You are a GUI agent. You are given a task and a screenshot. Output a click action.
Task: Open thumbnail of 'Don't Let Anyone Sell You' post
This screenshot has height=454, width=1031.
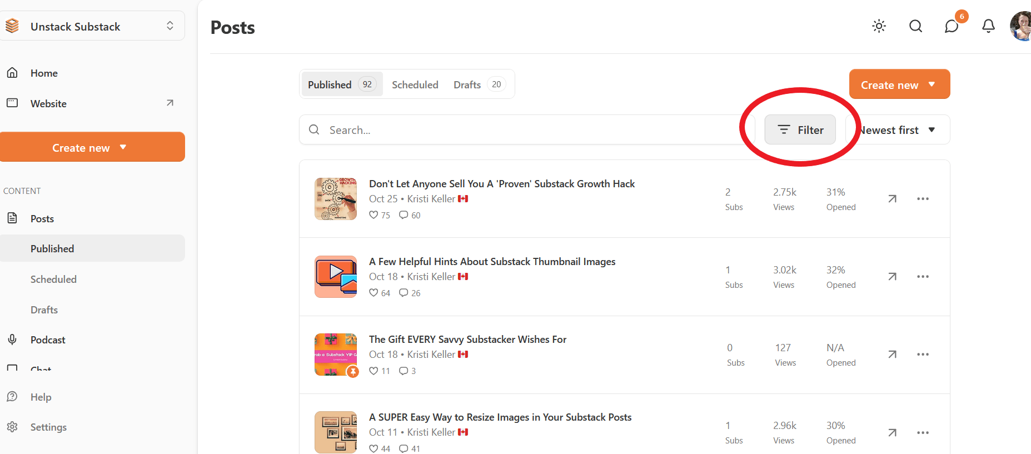pyautogui.click(x=336, y=199)
